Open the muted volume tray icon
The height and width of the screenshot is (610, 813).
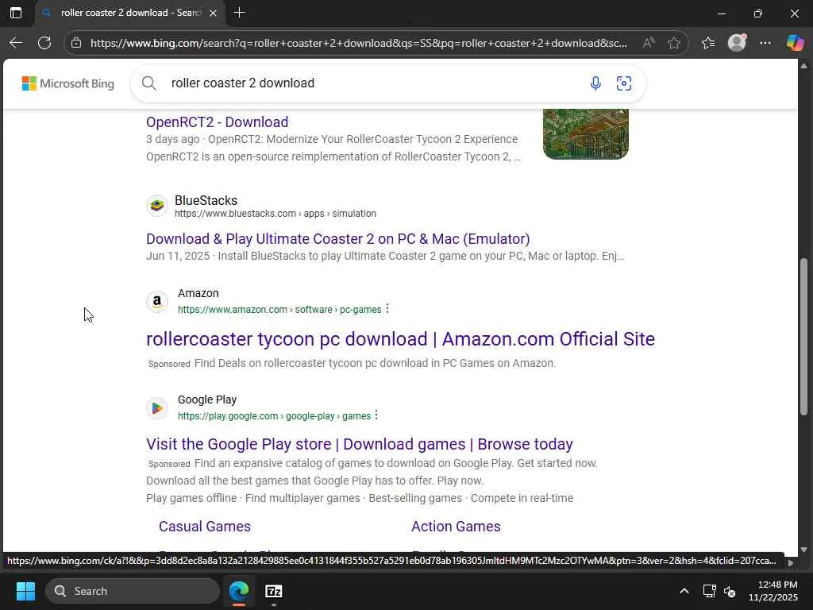pos(730,591)
